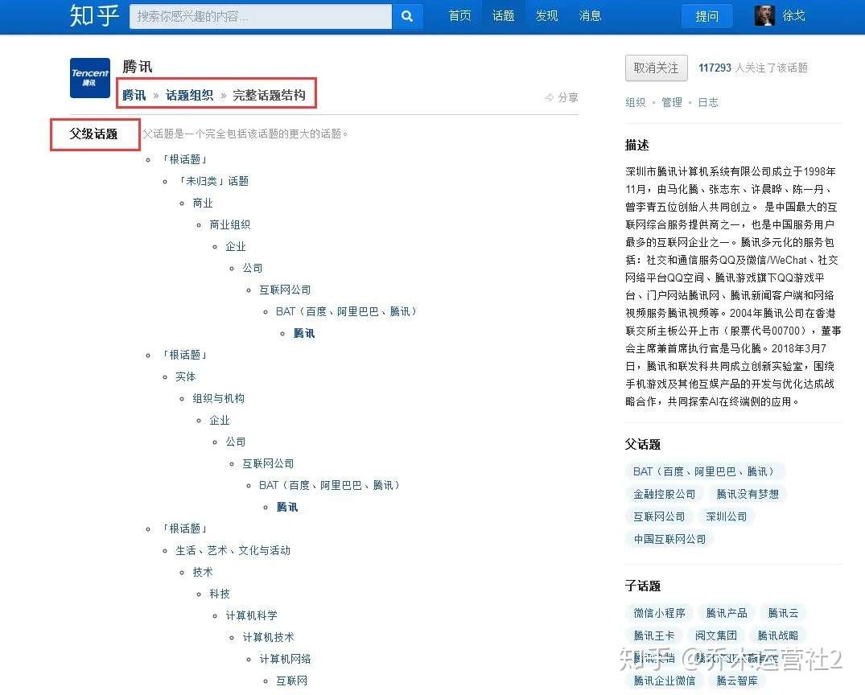The width and height of the screenshot is (865, 695).
Task: Open the 管理 sidebar link
Action: [x=672, y=103]
